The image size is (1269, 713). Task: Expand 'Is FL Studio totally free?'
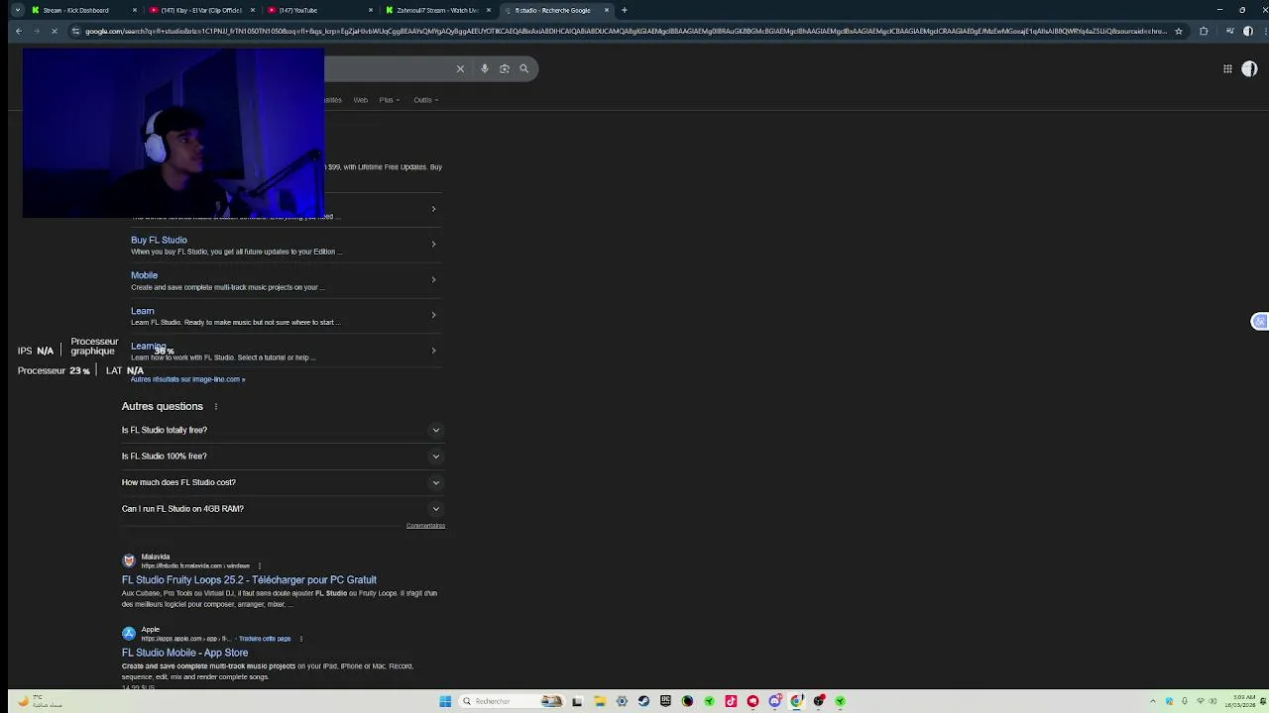click(282, 430)
